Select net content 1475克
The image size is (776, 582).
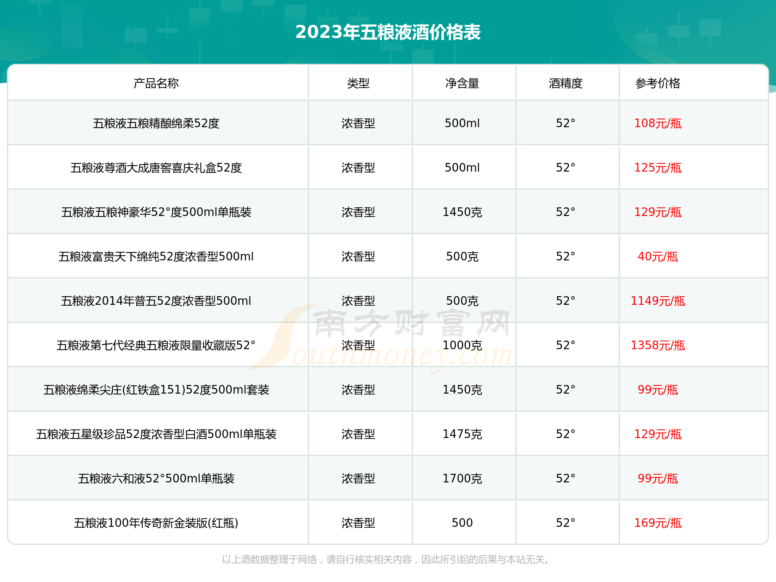tap(462, 434)
